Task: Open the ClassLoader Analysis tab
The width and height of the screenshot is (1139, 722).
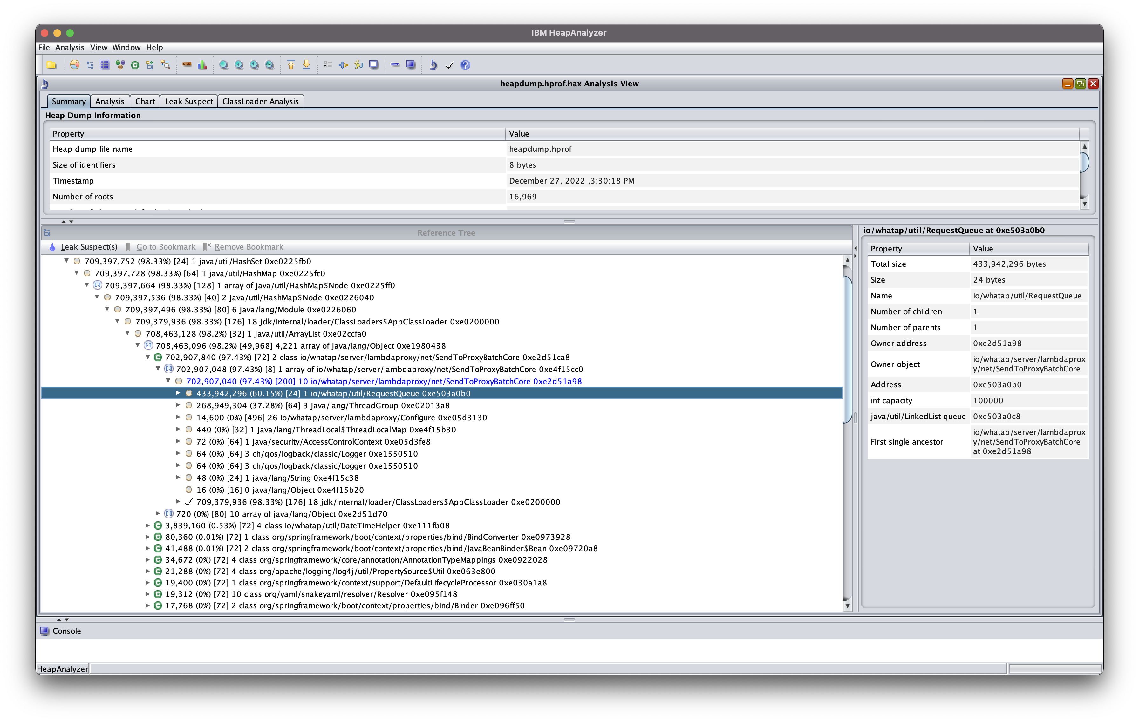Action: (260, 101)
